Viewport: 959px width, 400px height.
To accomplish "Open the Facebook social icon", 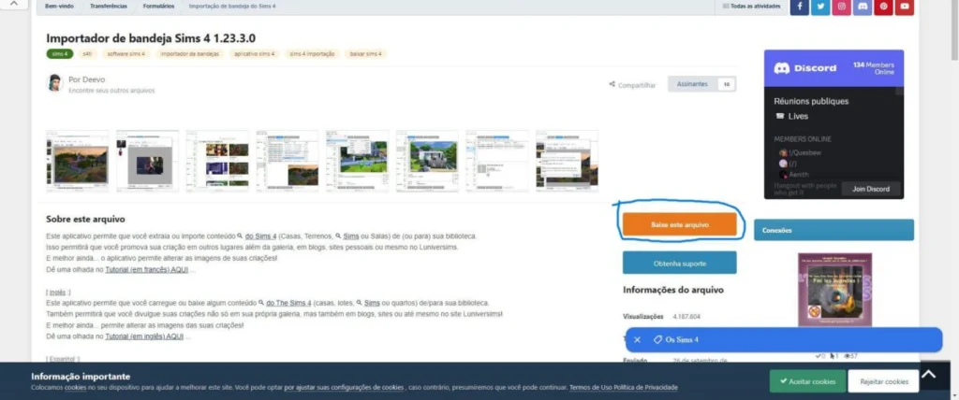I will [x=800, y=7].
